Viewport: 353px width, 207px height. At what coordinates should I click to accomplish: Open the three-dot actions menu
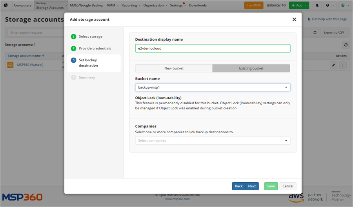343,65
